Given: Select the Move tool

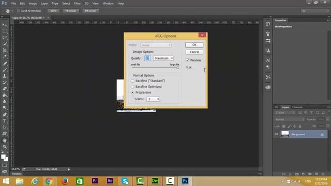Looking at the screenshot, I should (x=5, y=25).
